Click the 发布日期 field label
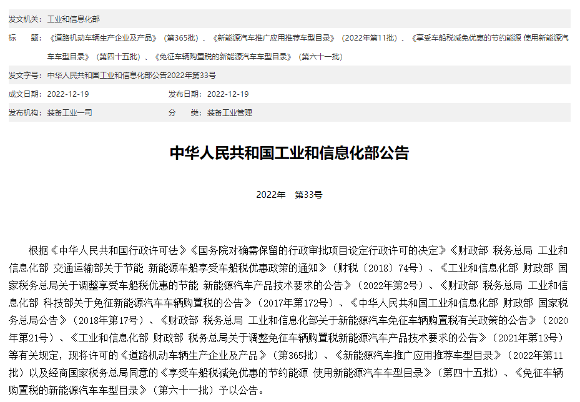 point(184,94)
